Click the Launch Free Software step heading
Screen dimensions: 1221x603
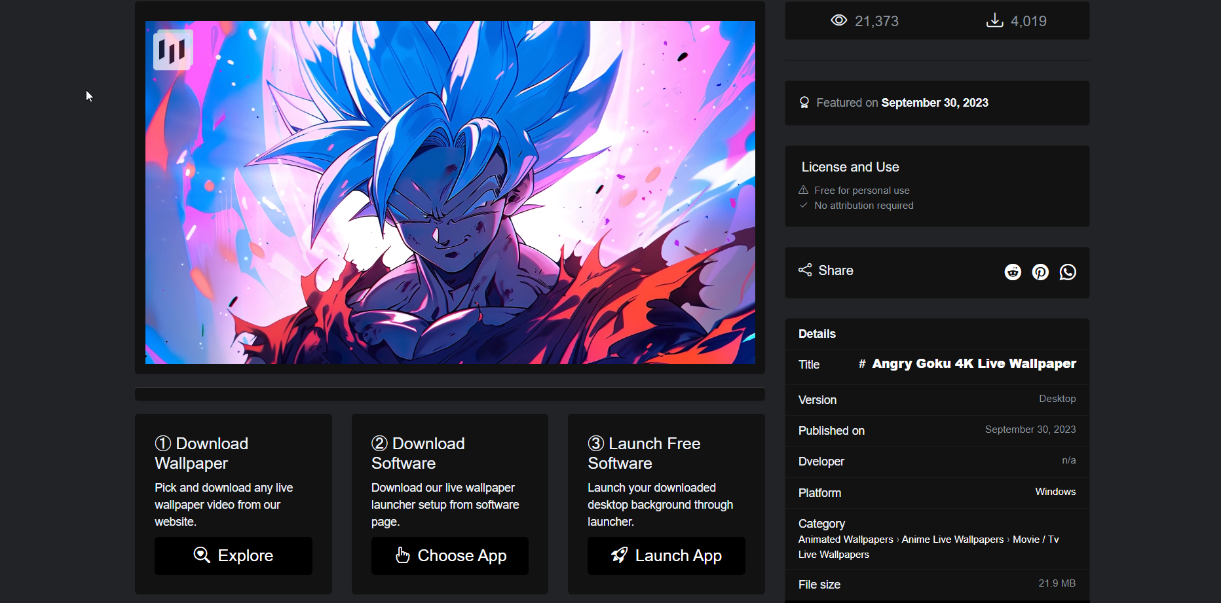(x=644, y=453)
